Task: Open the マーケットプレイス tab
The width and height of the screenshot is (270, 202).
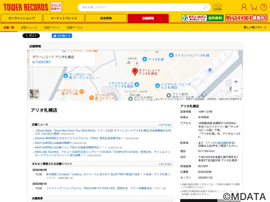Action: (64, 18)
